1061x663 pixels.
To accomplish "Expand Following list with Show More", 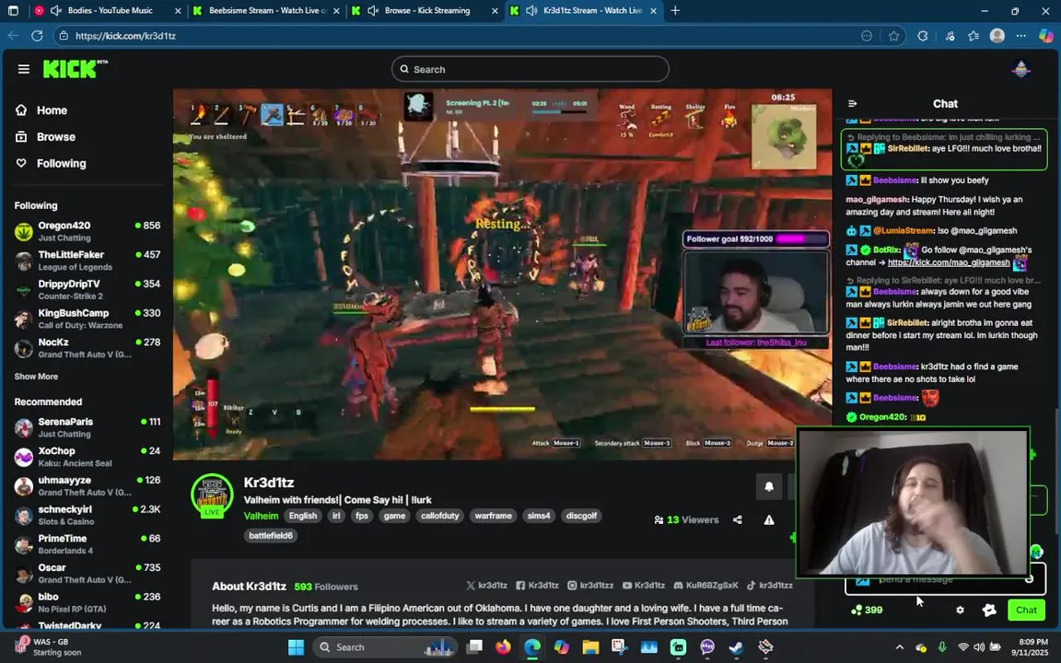I will pyautogui.click(x=36, y=376).
